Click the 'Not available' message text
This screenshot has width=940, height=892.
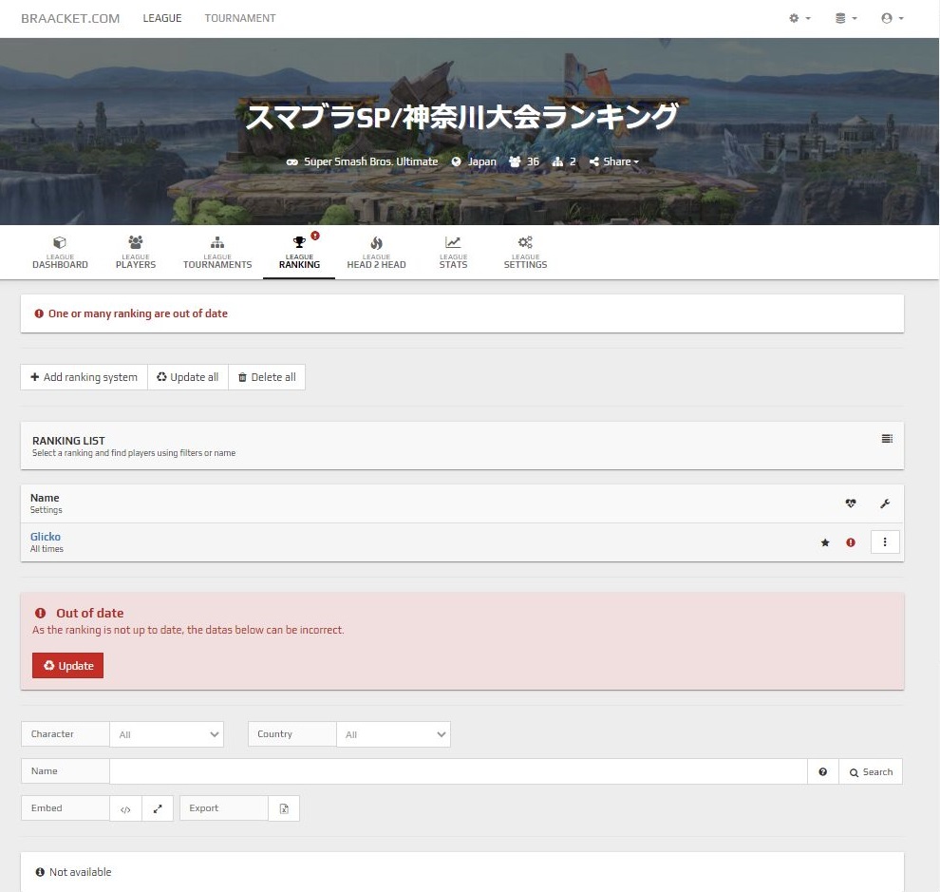click(81, 872)
